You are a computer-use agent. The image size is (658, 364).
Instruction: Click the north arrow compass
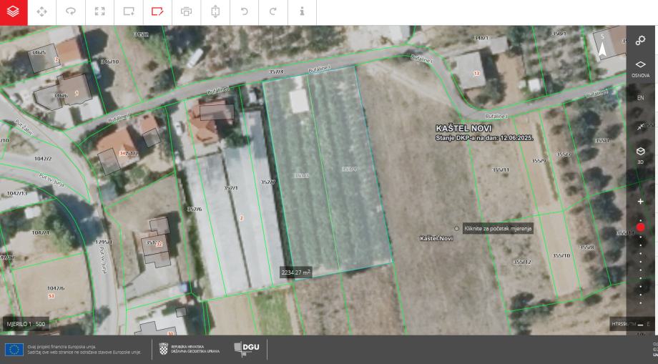602,46
